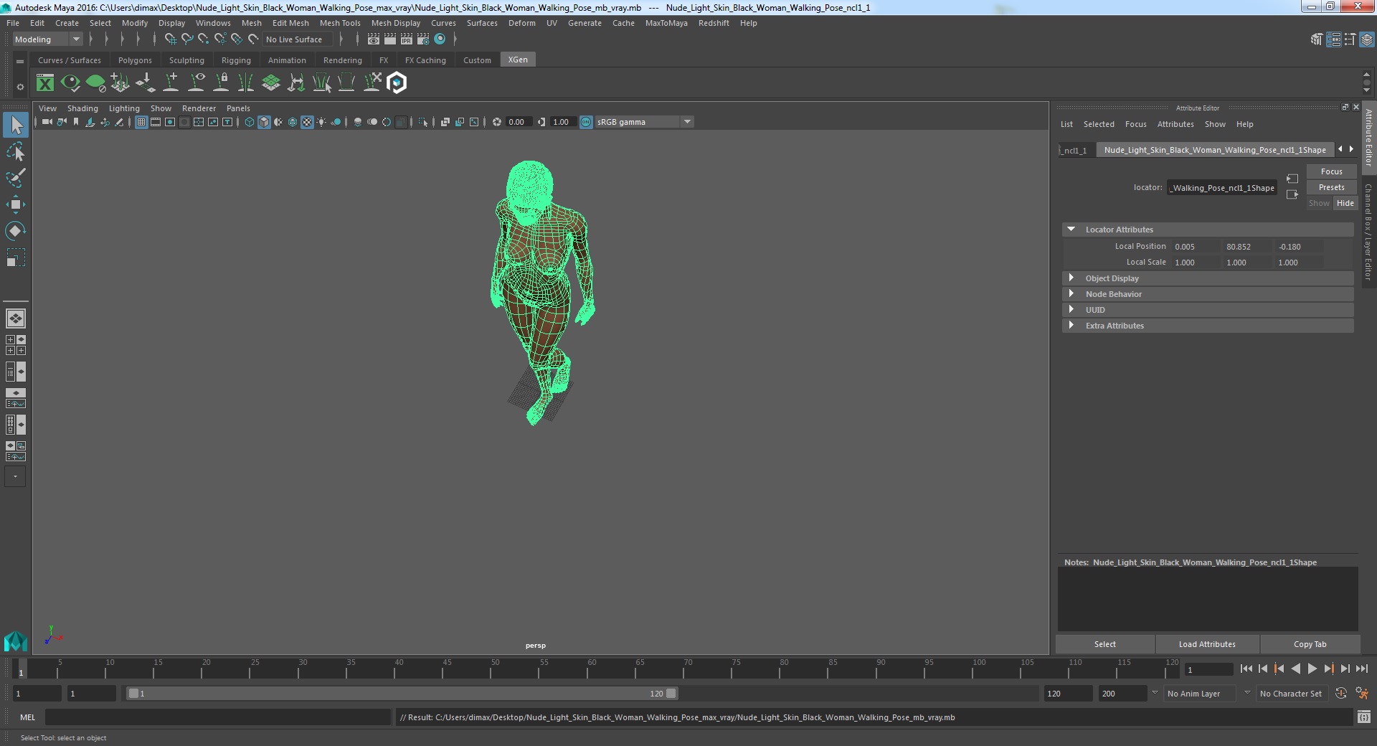Pick the Paint selection tool
The width and height of the screenshot is (1377, 746).
(15, 178)
